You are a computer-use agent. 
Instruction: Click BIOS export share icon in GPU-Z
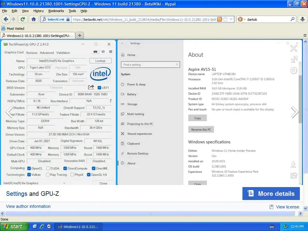coord(91,87)
